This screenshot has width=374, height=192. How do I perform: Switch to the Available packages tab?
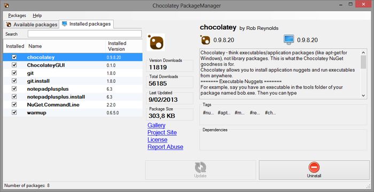pos(32,25)
